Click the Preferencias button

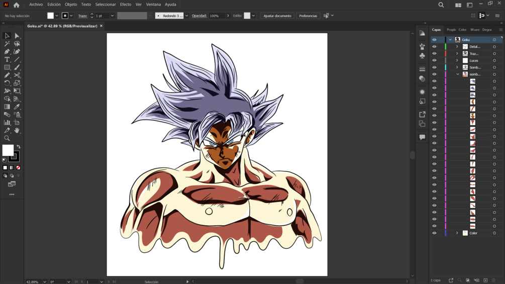point(308,16)
